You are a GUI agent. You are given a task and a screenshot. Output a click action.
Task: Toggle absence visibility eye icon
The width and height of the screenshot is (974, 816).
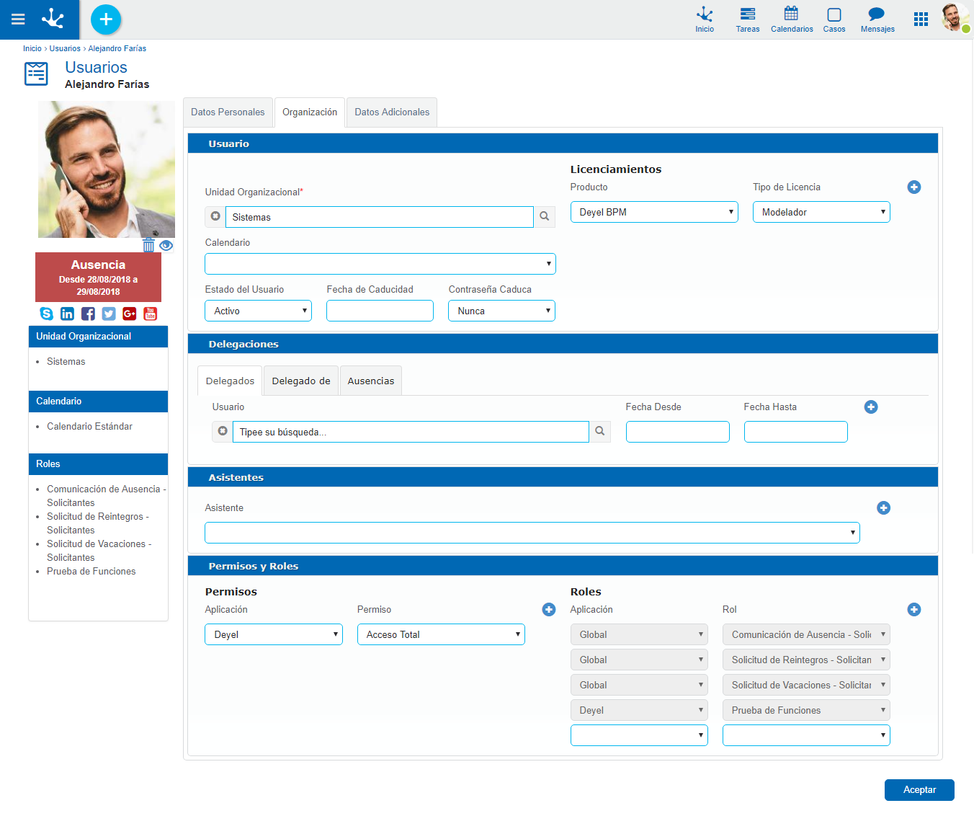pos(166,245)
